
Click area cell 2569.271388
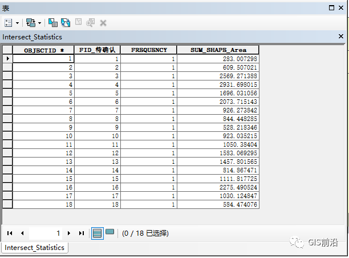[218, 76]
